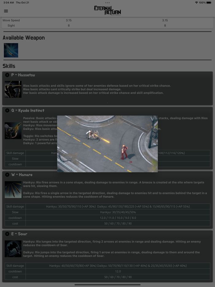Image resolution: width=215 pixels, height=287 pixels.
Task: Tap the Hassetsu skill thumbnail
Action: [13, 89]
